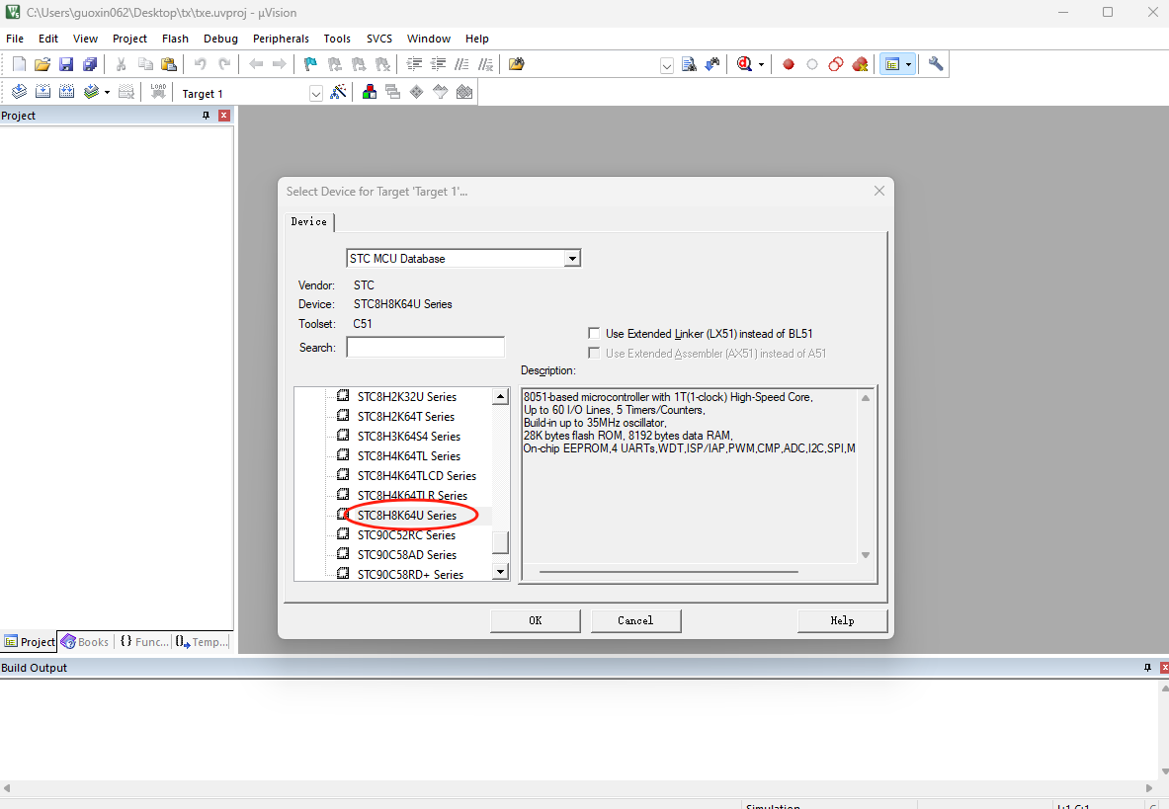Select the Device tab in dialog

(309, 222)
